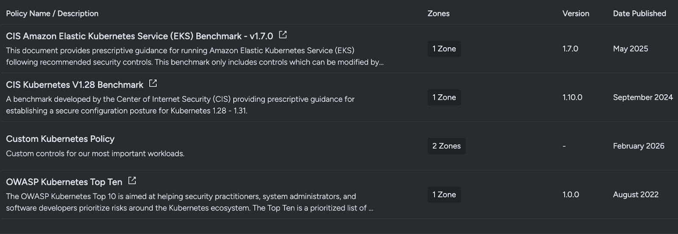Open external link icon for CIS Kubernetes V1.28
Screen dimensions: 678x234
click(153, 84)
